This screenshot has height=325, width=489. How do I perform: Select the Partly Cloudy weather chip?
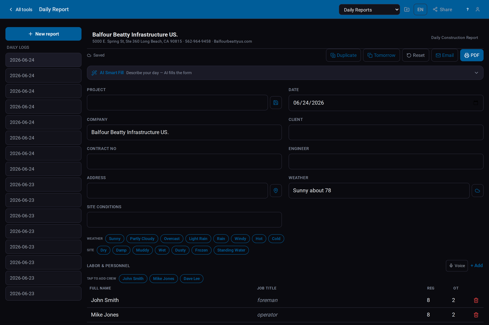(142, 239)
